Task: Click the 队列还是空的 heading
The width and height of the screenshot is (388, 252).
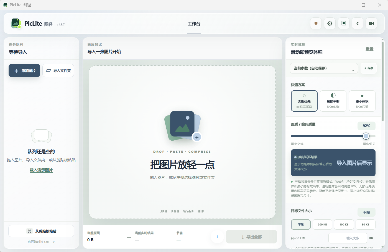Action: [41, 151]
